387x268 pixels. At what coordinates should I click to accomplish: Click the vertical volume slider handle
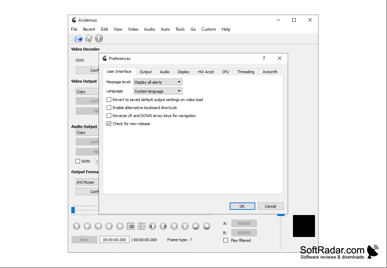coord(281,215)
